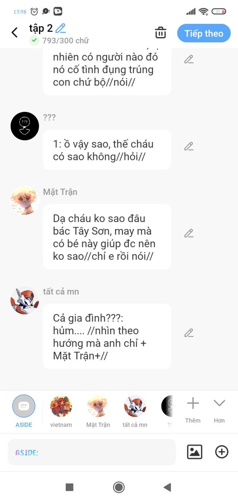Tap the ASIDE text input field
The image size is (238, 503).
point(92,452)
